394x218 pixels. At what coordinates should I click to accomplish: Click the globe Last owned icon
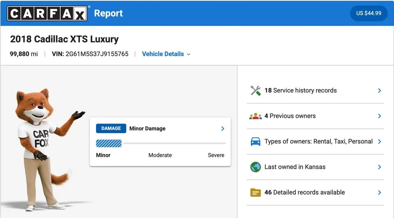[256, 167]
